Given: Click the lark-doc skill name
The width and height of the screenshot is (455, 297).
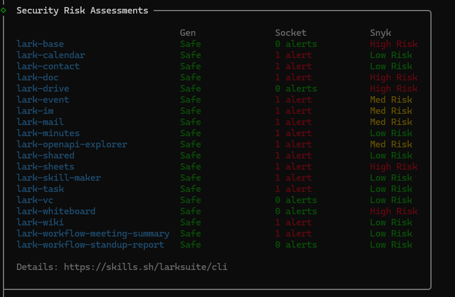Looking at the screenshot, I should [x=38, y=77].
